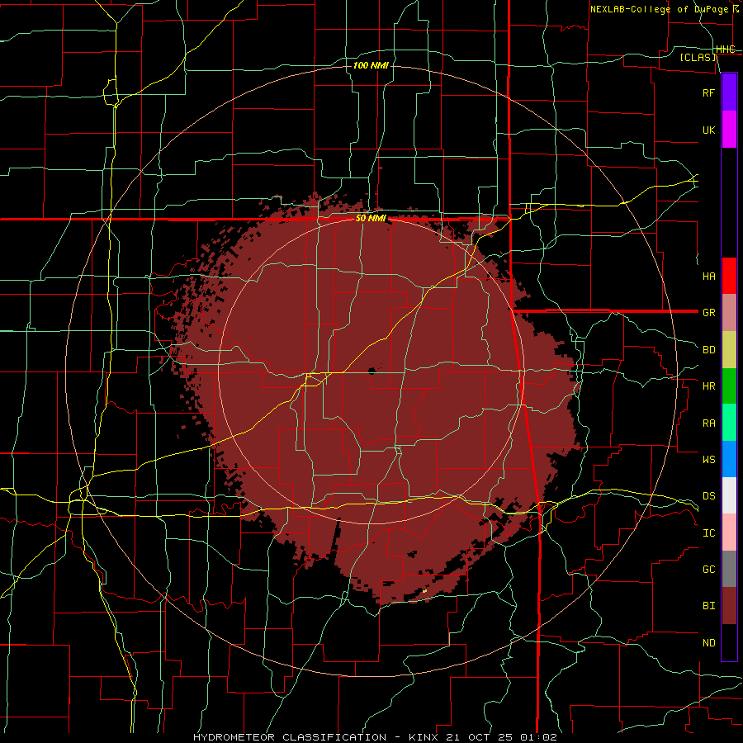Click the ND black legend swatch
The height and width of the screenshot is (743, 743).
(x=729, y=642)
